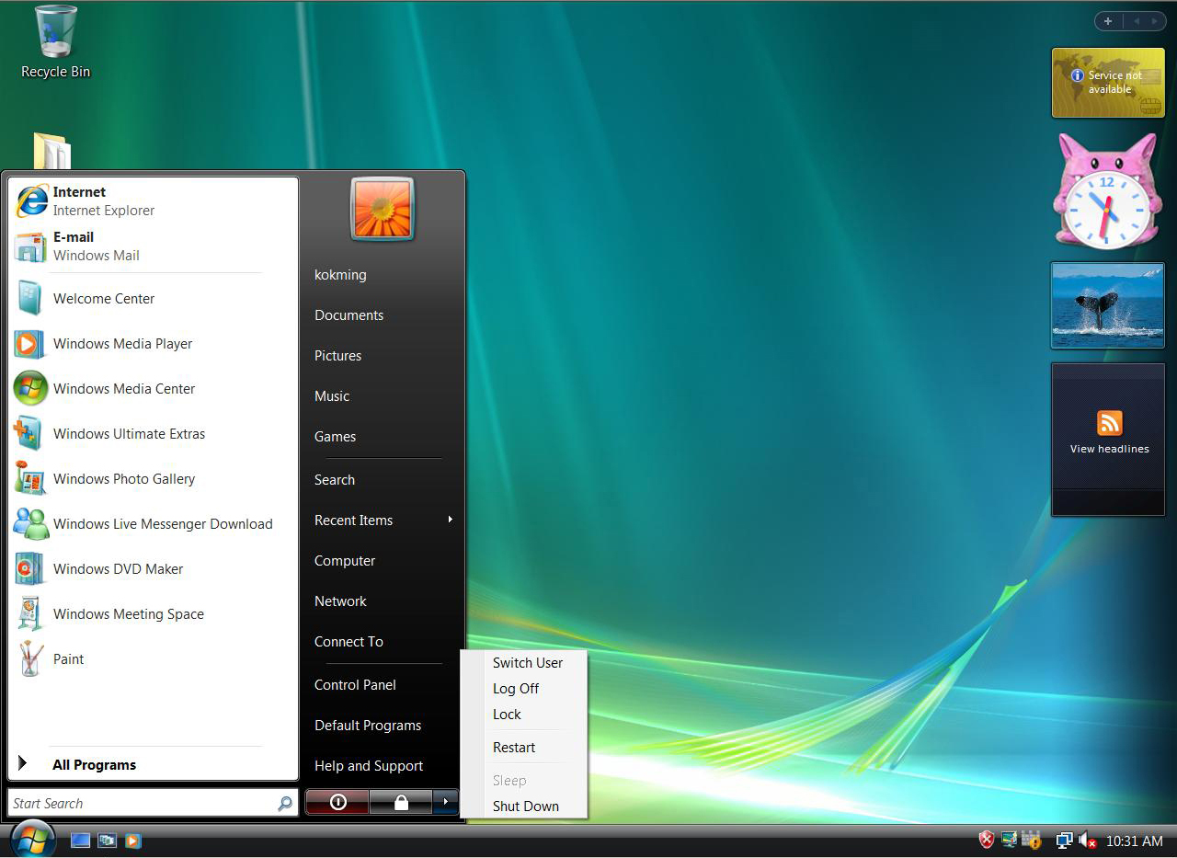Click the Windows Sidebar tray icon

pyautogui.click(x=1009, y=840)
